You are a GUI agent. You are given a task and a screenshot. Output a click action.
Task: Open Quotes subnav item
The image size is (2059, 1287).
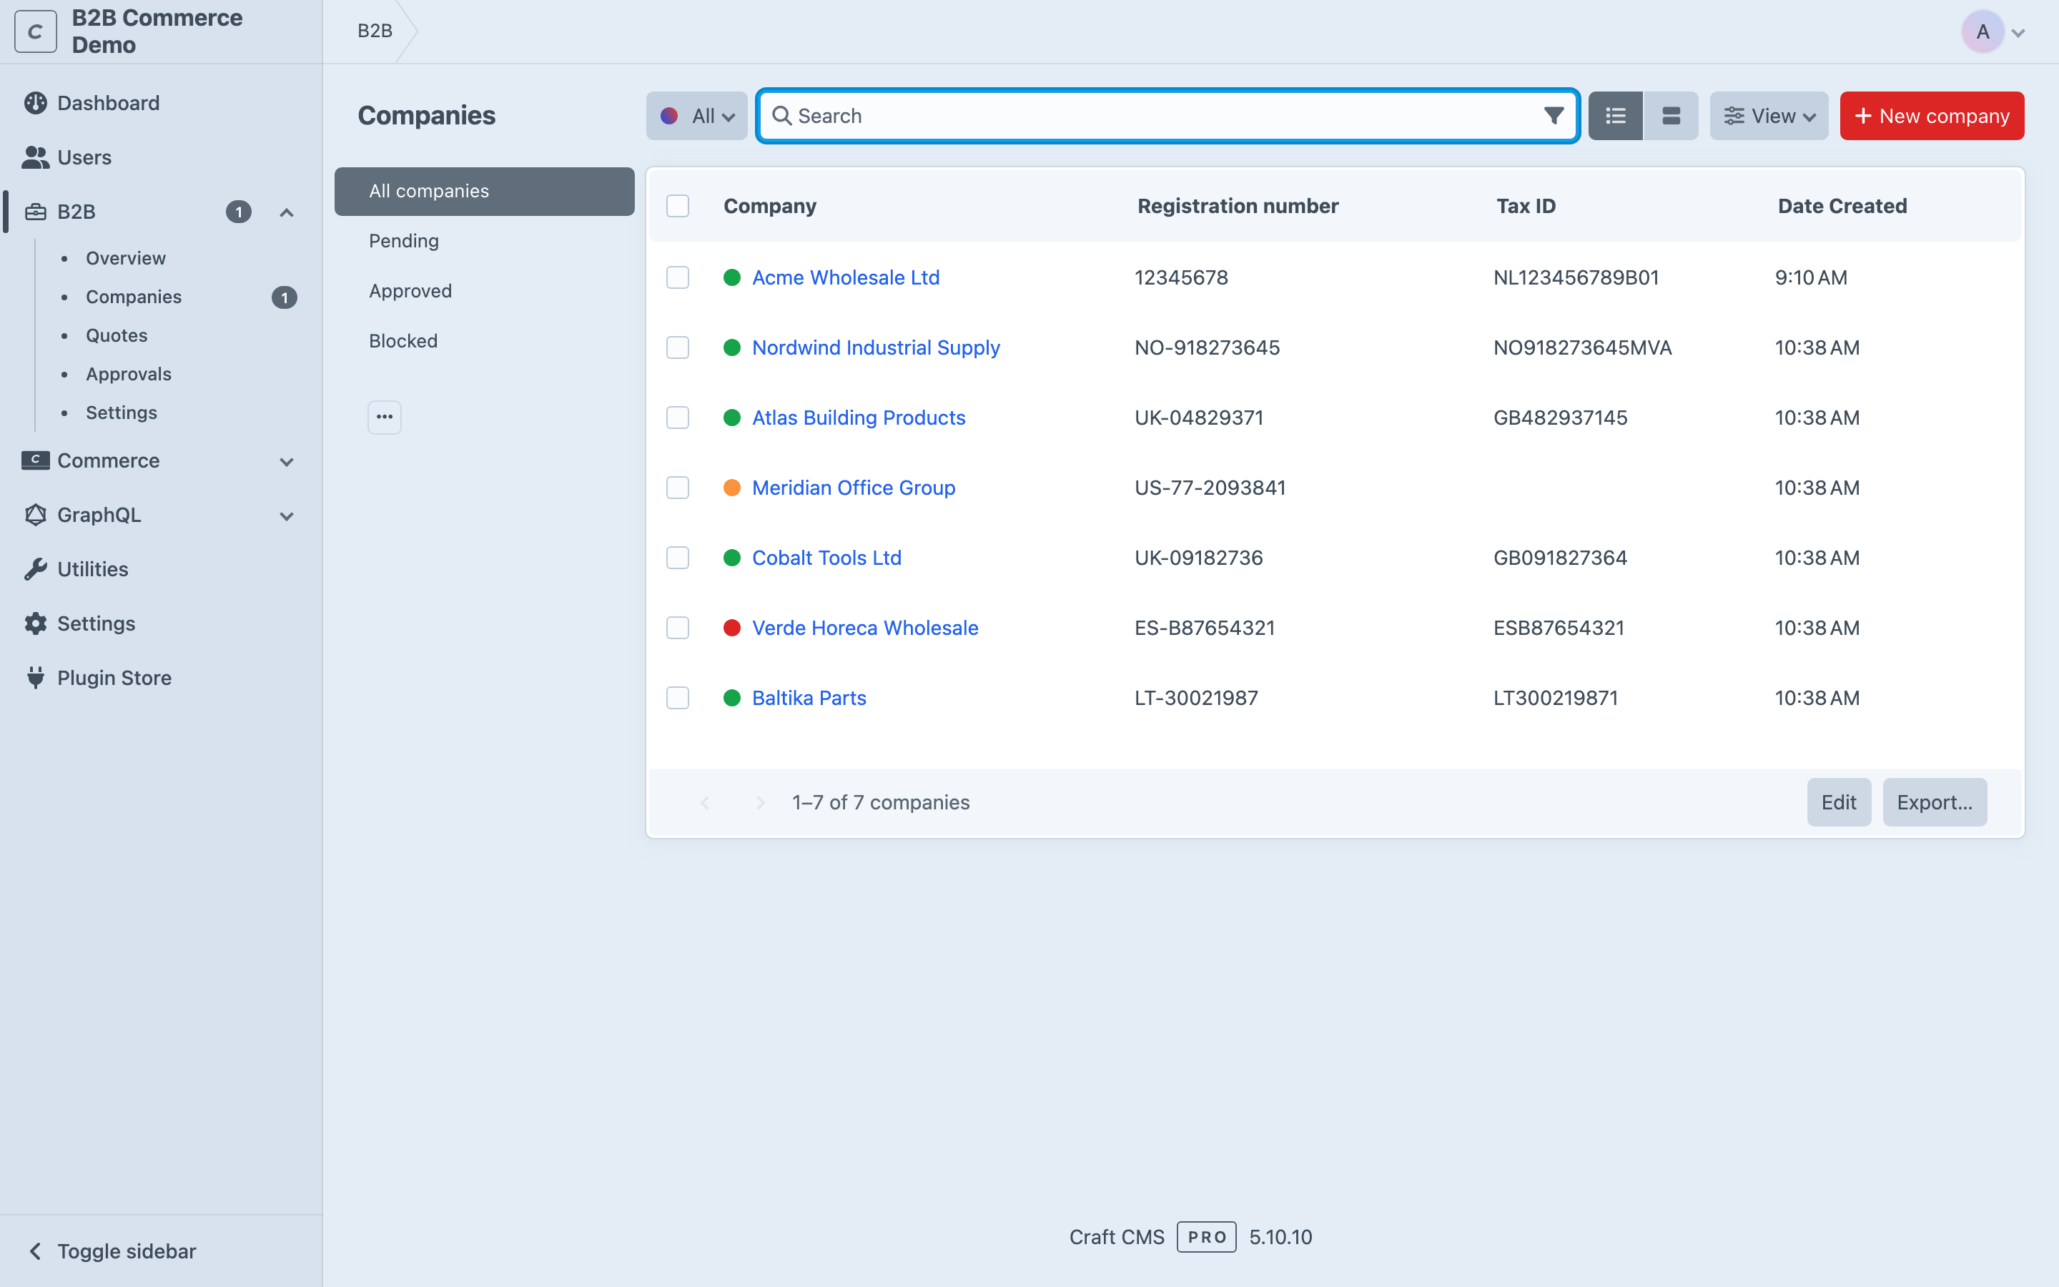click(117, 335)
